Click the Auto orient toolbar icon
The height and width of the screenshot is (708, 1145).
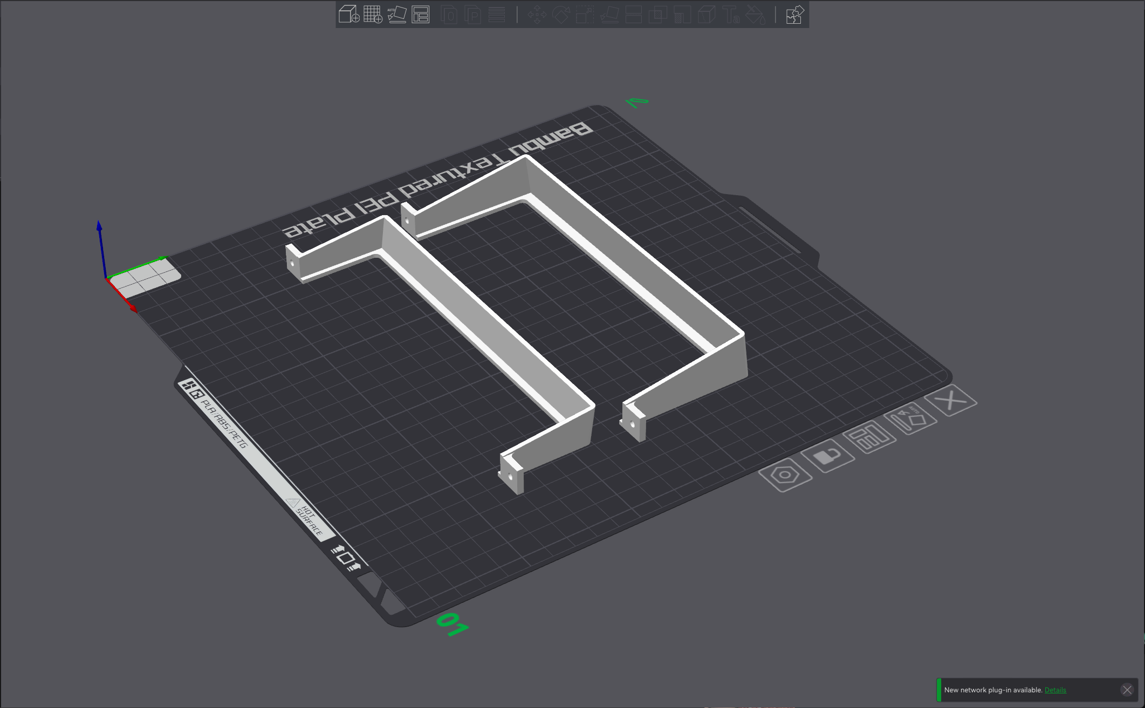[x=397, y=15]
